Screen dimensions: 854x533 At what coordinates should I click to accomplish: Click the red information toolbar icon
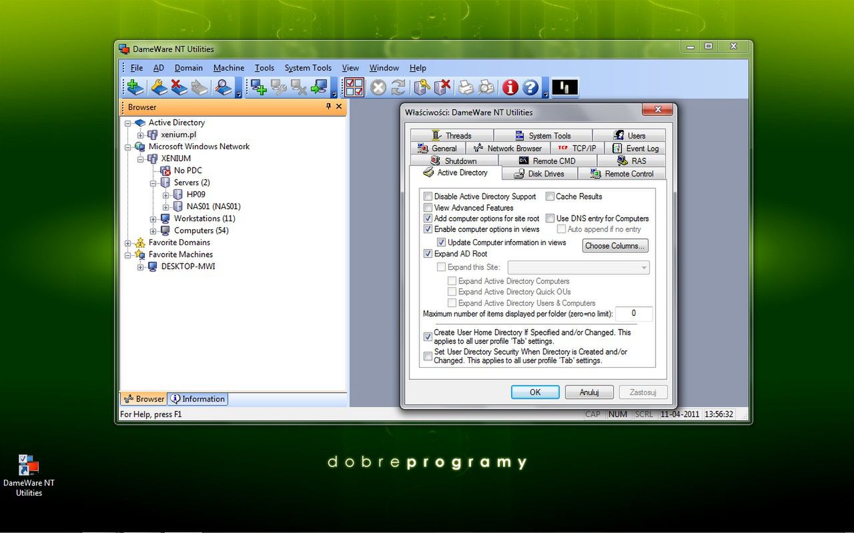(x=510, y=87)
